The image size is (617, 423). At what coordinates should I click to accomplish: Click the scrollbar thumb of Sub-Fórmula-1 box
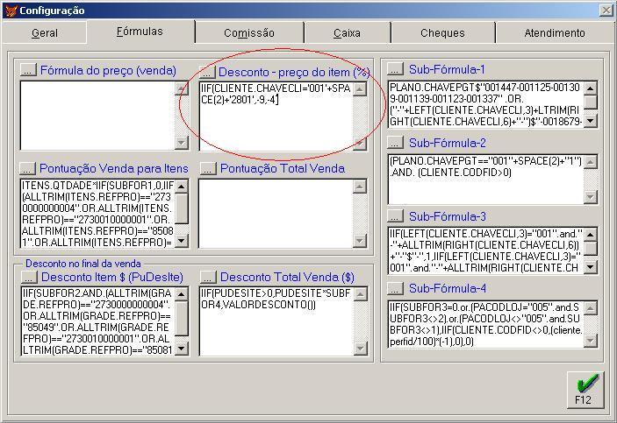click(591, 102)
